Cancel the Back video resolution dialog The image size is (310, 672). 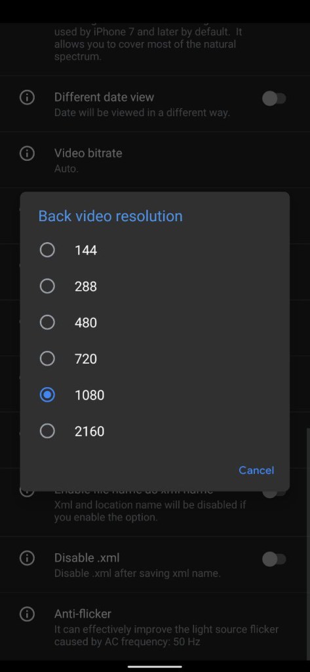(256, 470)
